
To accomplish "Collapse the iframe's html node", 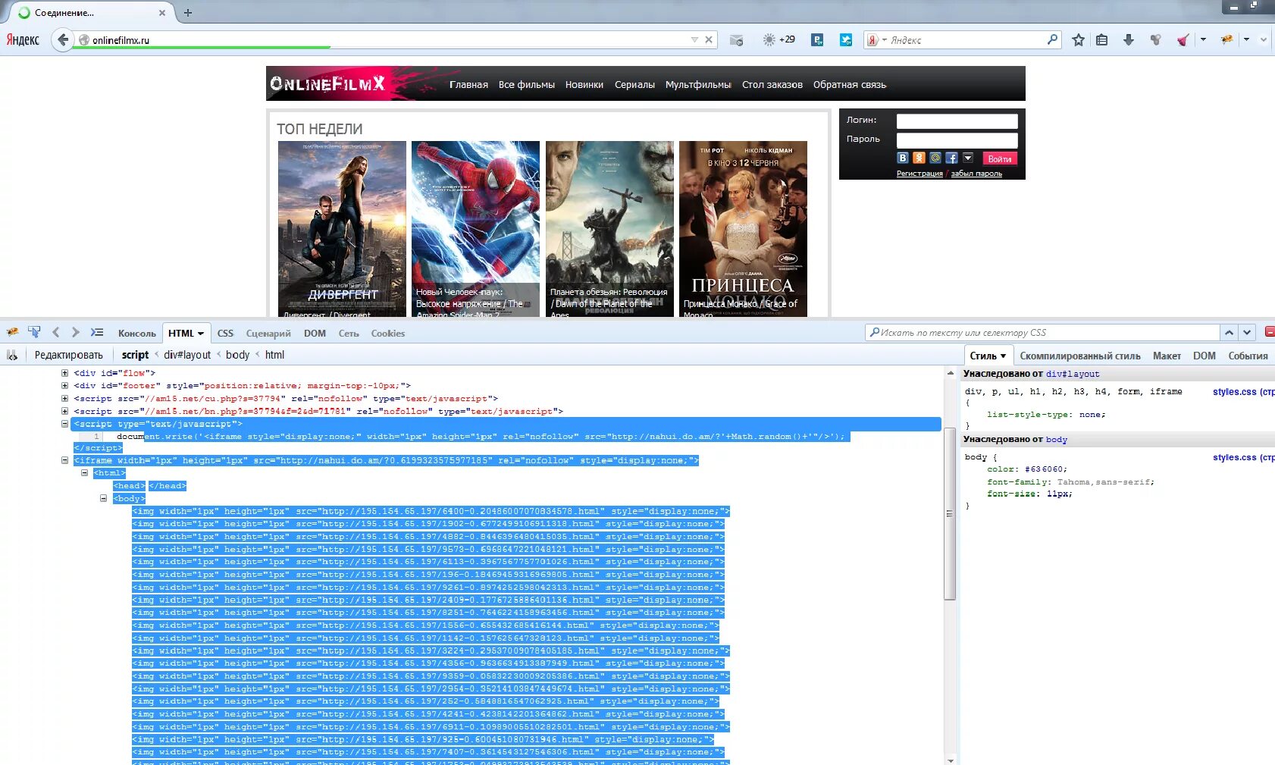I will pyautogui.click(x=84, y=472).
